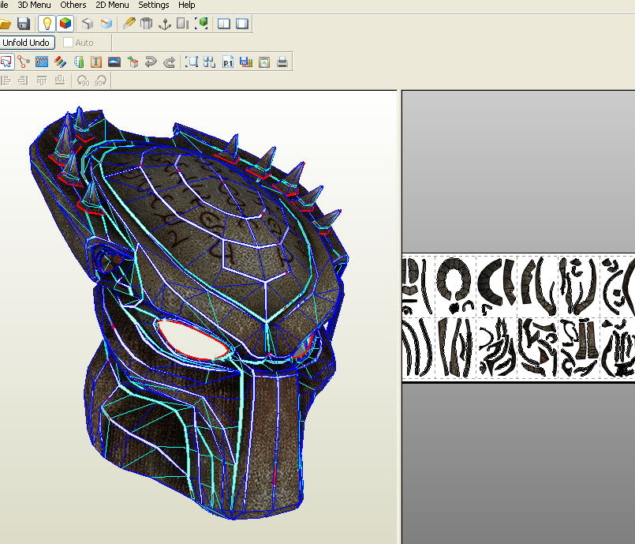Image resolution: width=635 pixels, height=544 pixels.
Task: Click the Open file folder icon
Action: pyautogui.click(x=5, y=24)
